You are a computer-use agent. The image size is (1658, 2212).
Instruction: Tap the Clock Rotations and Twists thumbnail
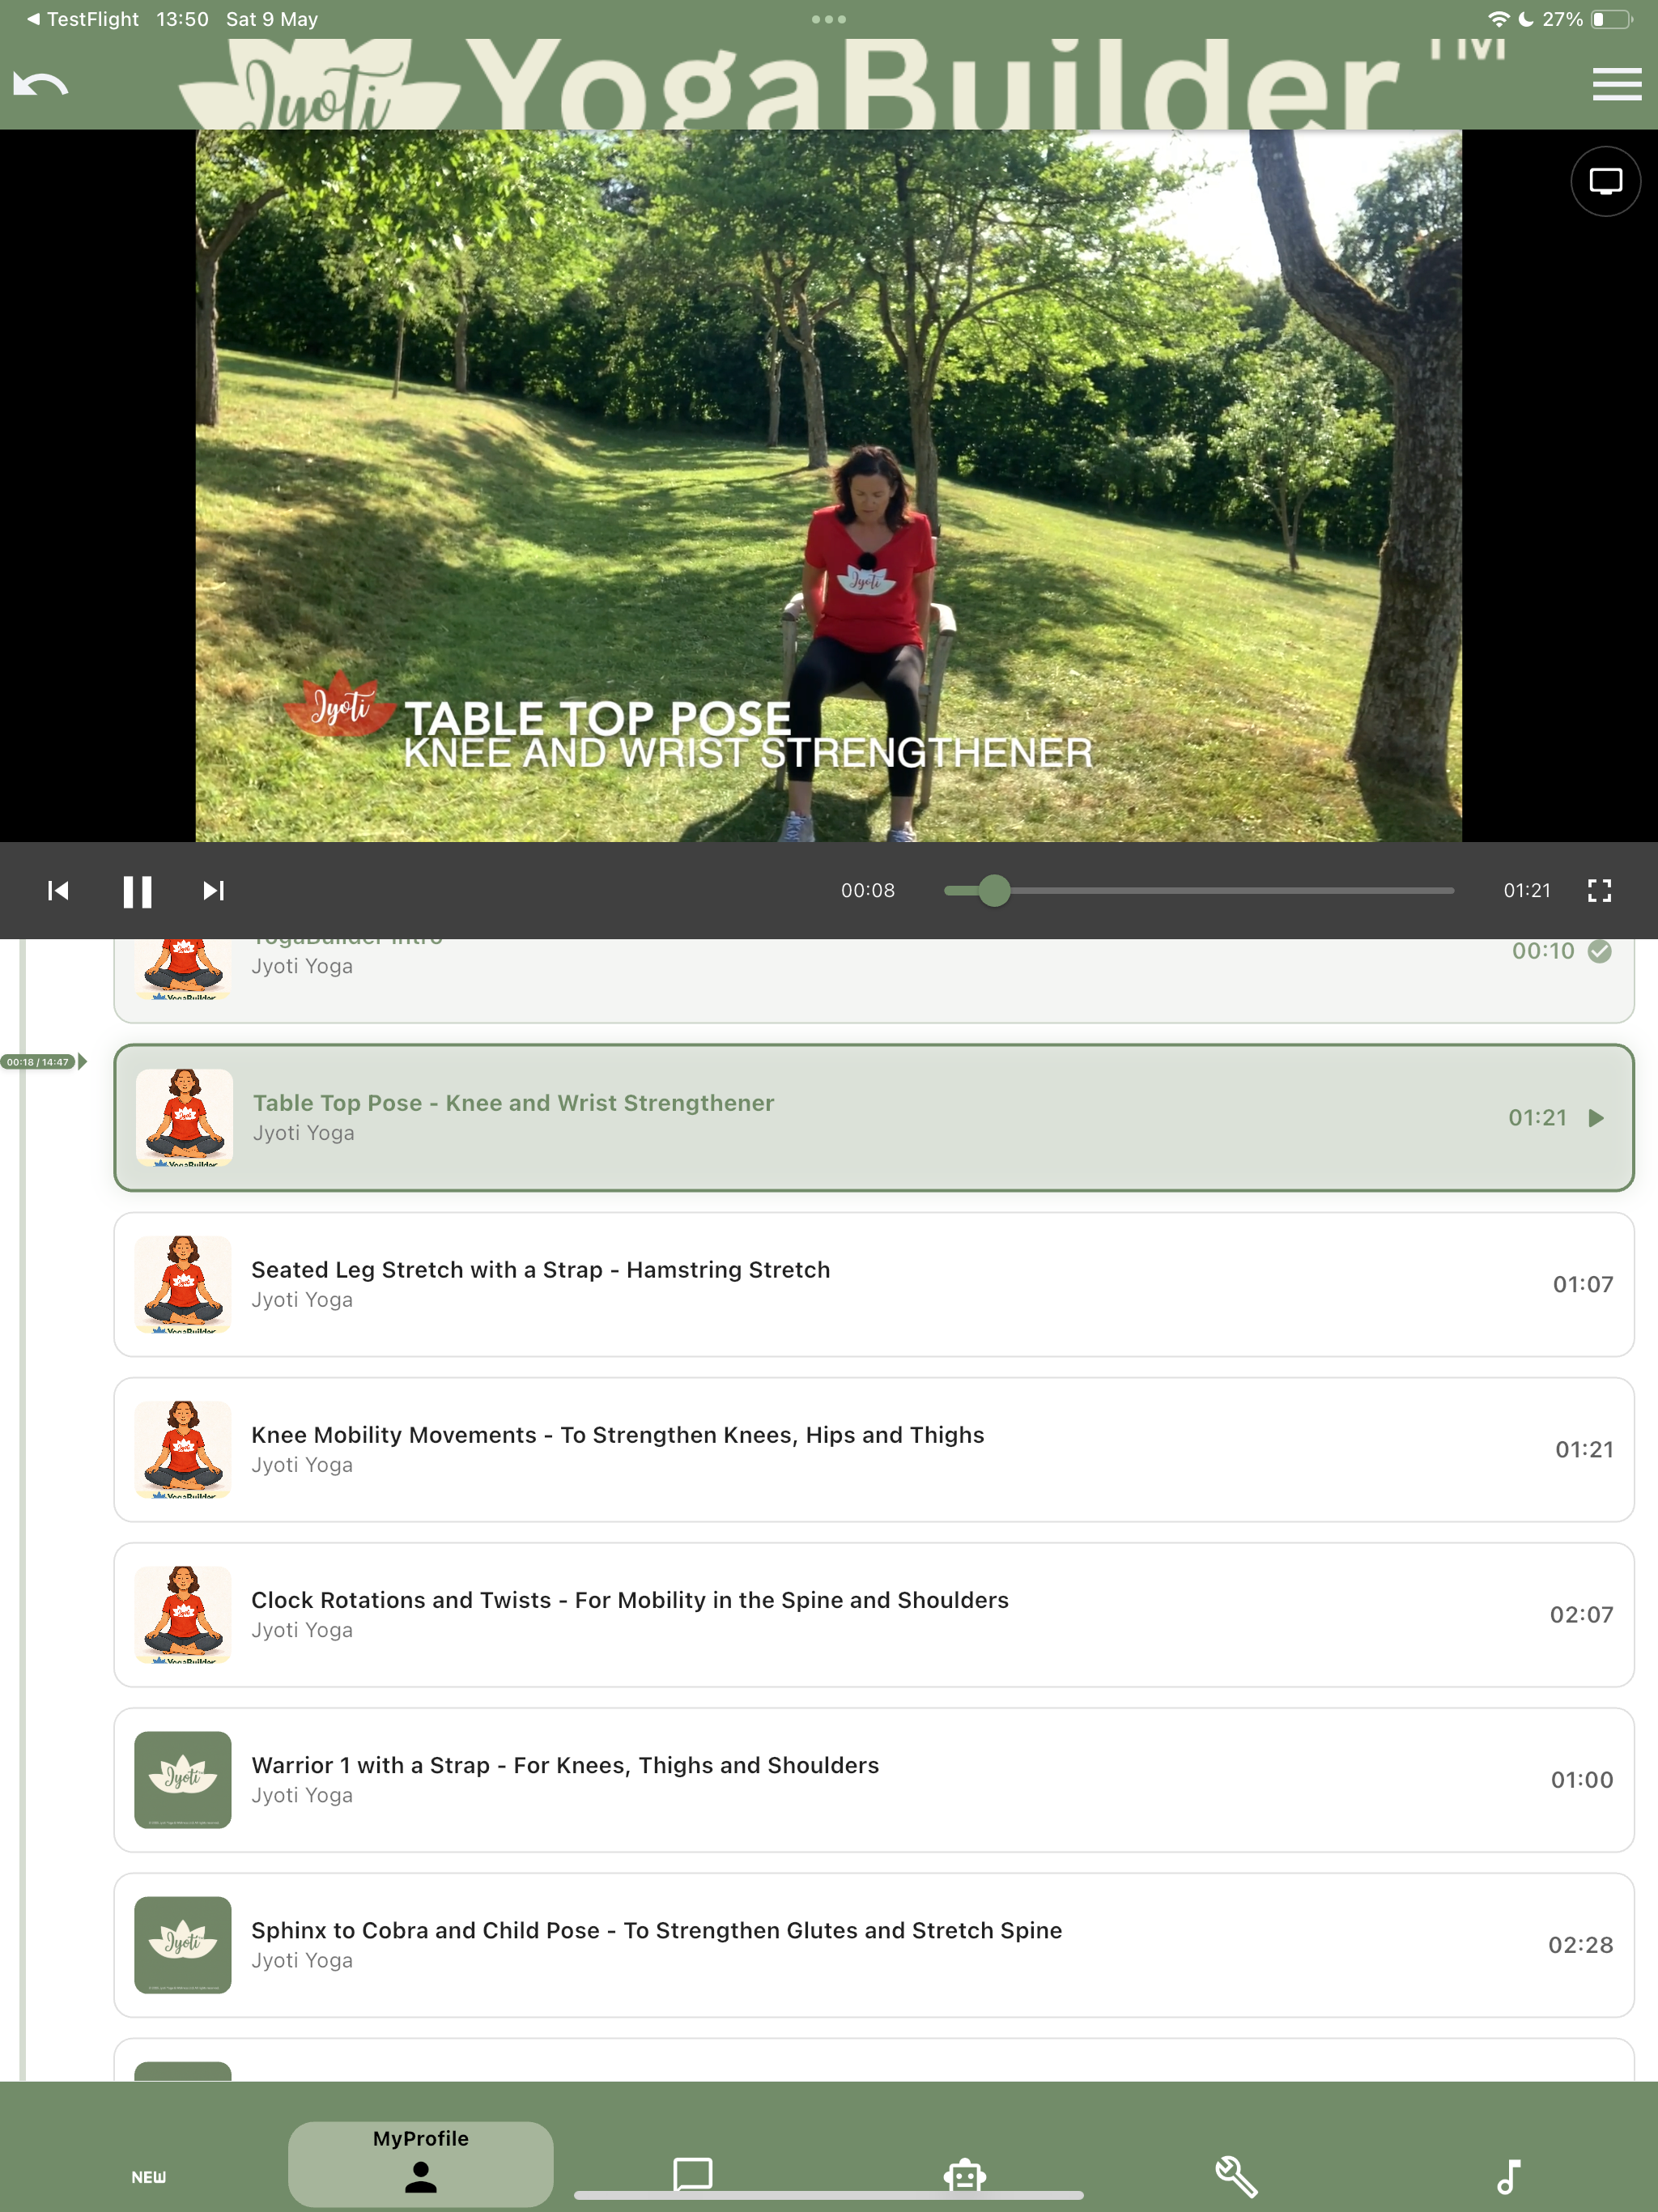point(183,1614)
